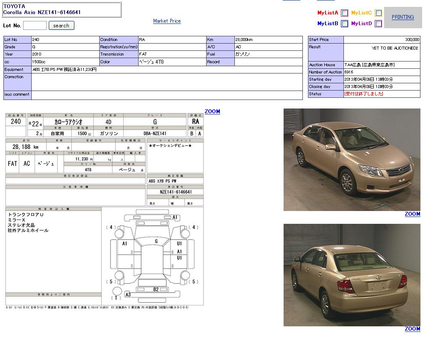The height and width of the screenshot is (340, 435).
Task: Click the chassis number NZE141-6146641 on sheet
Action: click(x=175, y=192)
